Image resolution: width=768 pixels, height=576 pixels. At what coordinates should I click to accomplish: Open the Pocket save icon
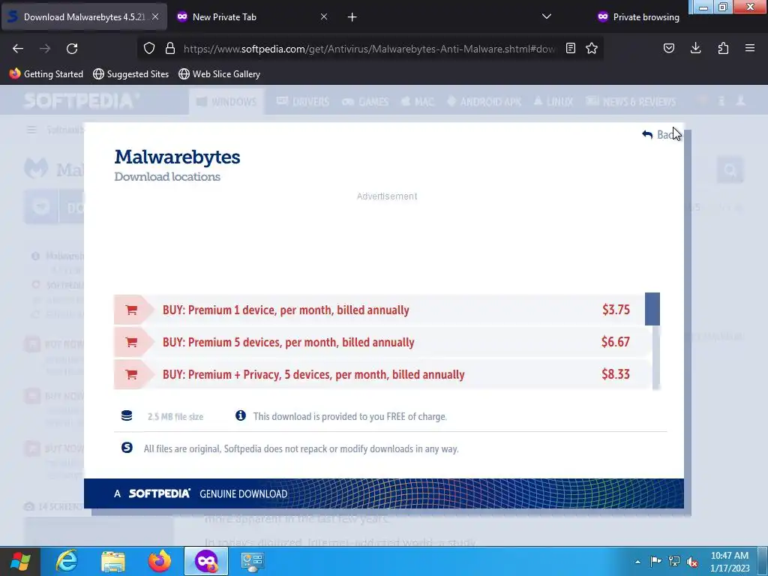[x=669, y=48]
